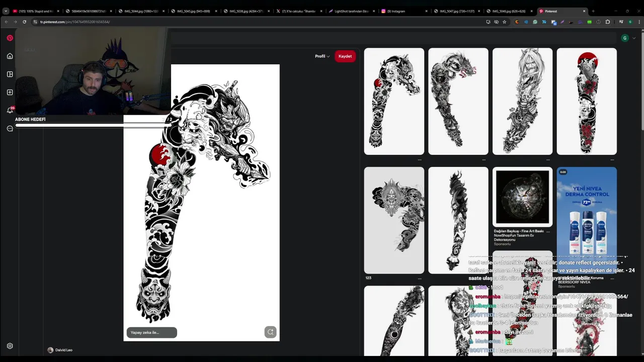Image resolution: width=644 pixels, height=362 pixels.
Task: Click the 123 pin caption
Action: pos(368,278)
